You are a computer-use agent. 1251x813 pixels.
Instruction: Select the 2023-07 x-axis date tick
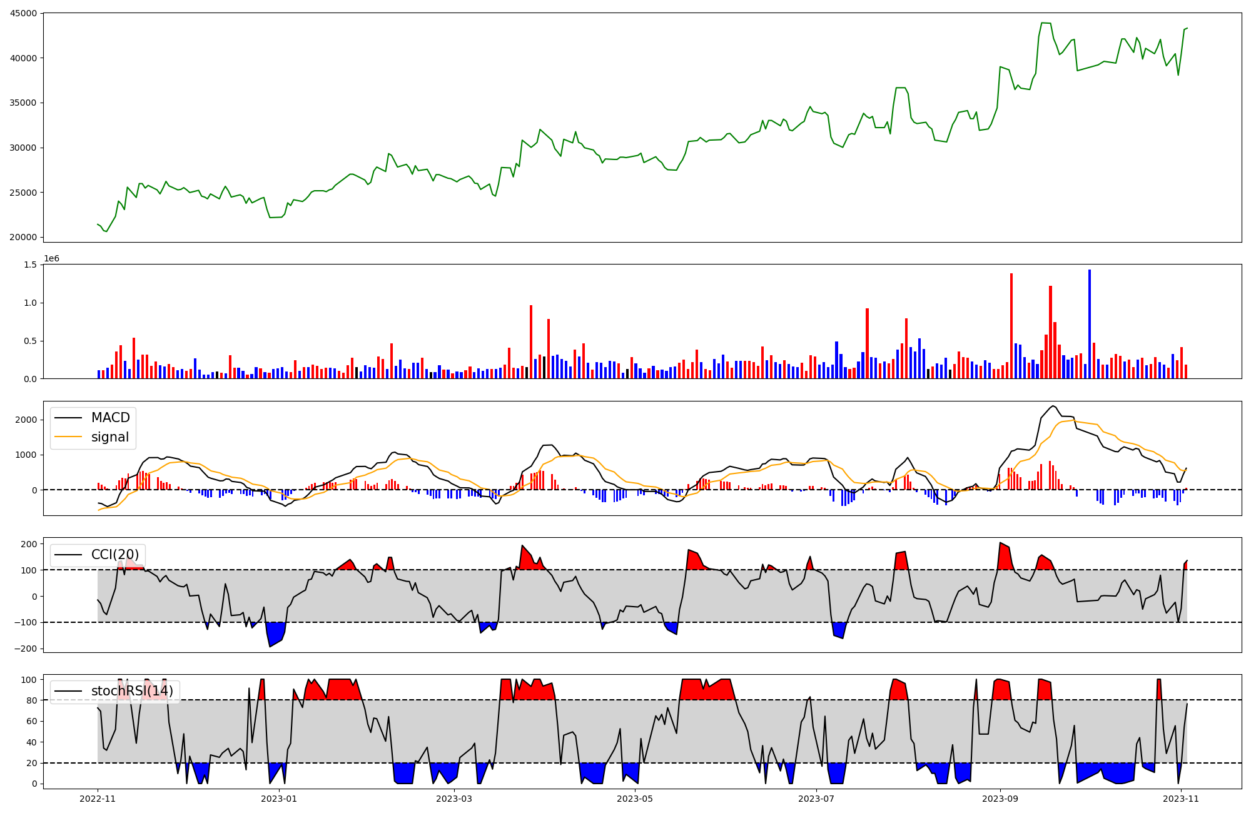(816, 799)
